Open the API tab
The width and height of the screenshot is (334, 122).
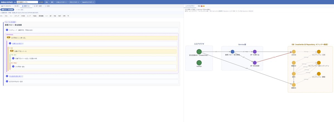(x=17, y=6)
